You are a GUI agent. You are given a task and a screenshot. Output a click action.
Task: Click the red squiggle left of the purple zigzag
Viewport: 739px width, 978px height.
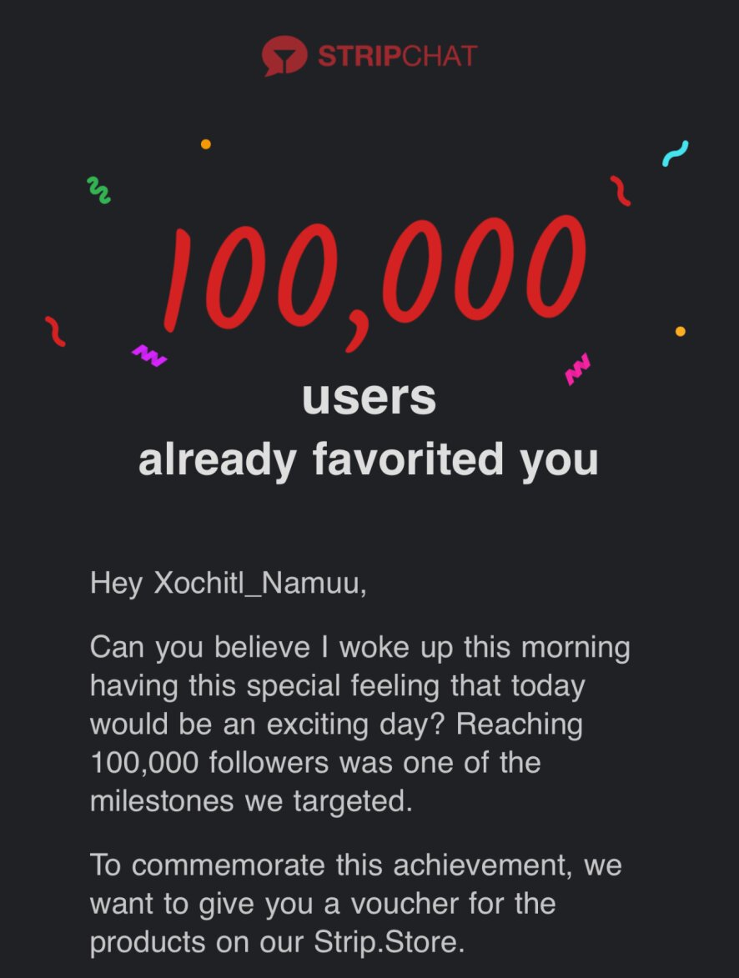[x=55, y=331]
